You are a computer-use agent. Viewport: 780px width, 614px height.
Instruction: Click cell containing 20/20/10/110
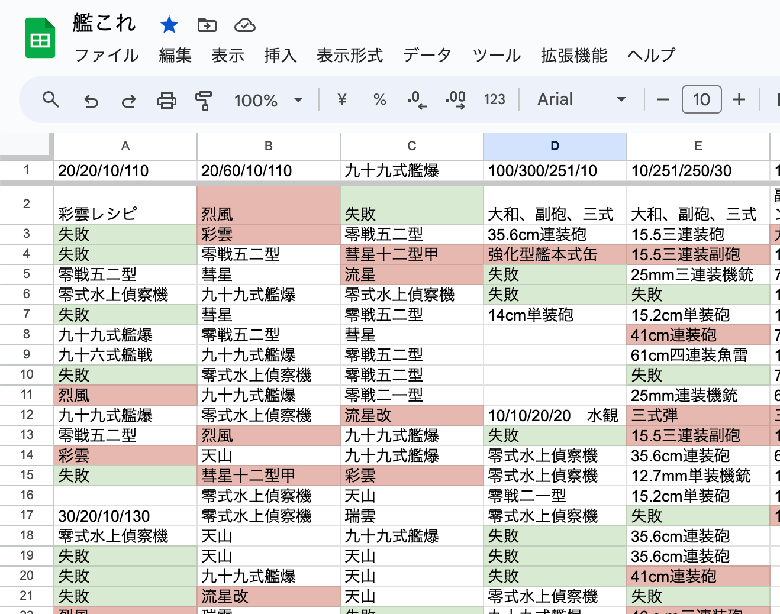click(x=125, y=171)
